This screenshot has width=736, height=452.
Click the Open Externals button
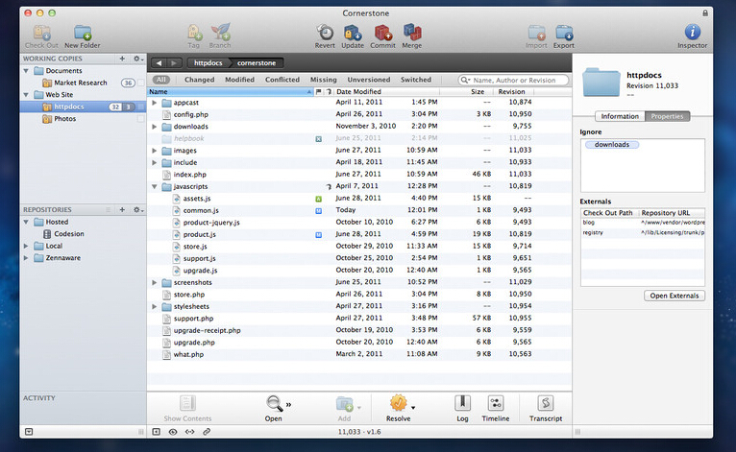coord(675,296)
